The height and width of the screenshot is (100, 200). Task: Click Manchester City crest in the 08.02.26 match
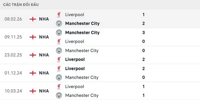pos(59,23)
